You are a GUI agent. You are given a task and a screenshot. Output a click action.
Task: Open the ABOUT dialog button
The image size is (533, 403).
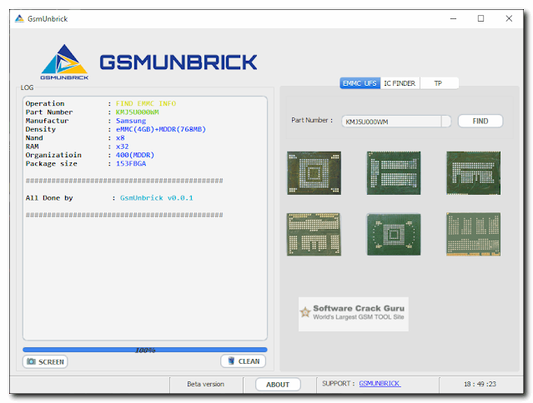click(x=278, y=385)
